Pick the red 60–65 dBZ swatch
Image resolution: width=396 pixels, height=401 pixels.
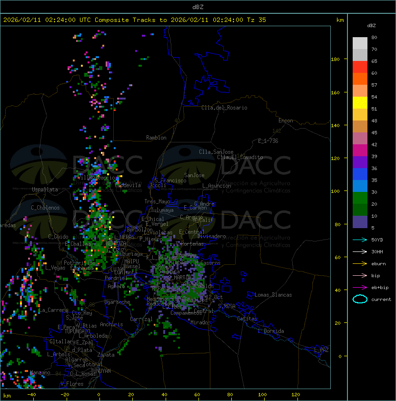(x=360, y=67)
